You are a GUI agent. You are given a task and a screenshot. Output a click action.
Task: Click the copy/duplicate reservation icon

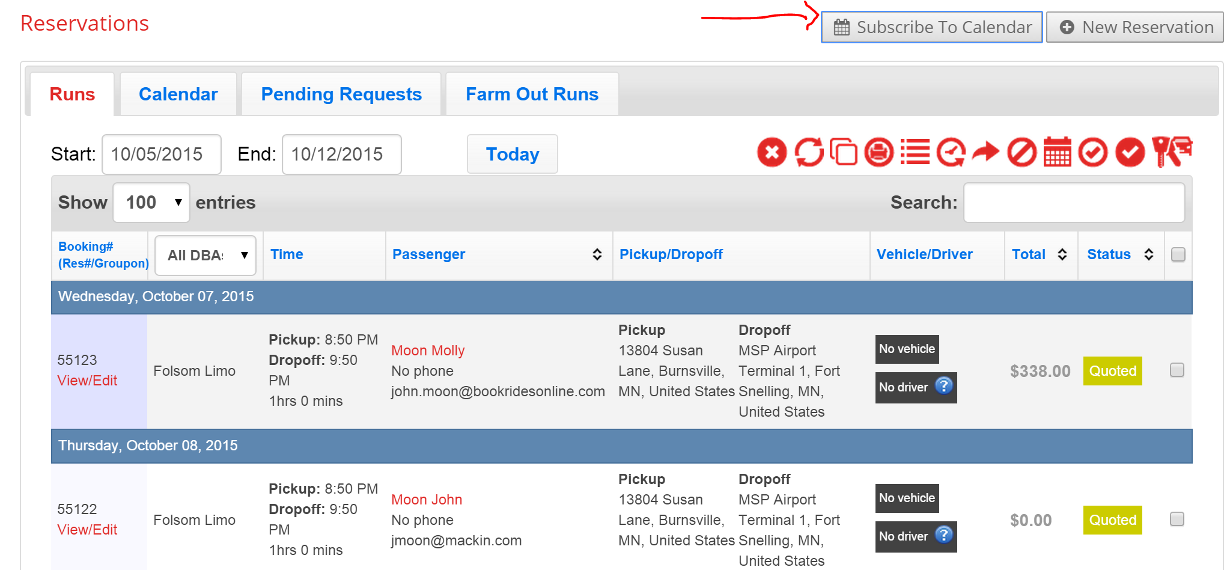pyautogui.click(x=844, y=152)
